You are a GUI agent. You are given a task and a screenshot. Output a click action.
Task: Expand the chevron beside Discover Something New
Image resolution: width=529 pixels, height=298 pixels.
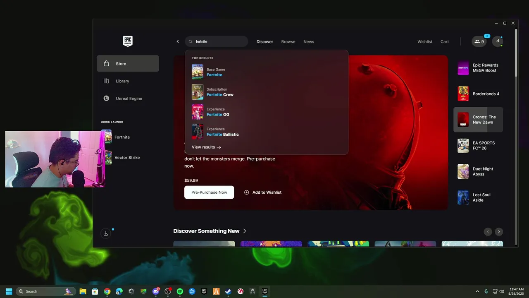click(x=245, y=231)
